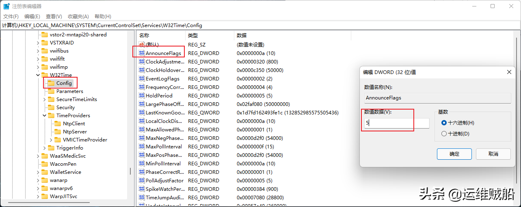Click the 数据 column header

tap(292, 36)
